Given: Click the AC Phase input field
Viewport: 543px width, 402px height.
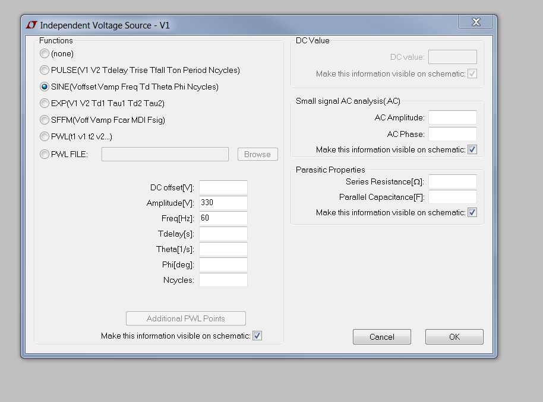Looking at the screenshot, I should 453,134.
